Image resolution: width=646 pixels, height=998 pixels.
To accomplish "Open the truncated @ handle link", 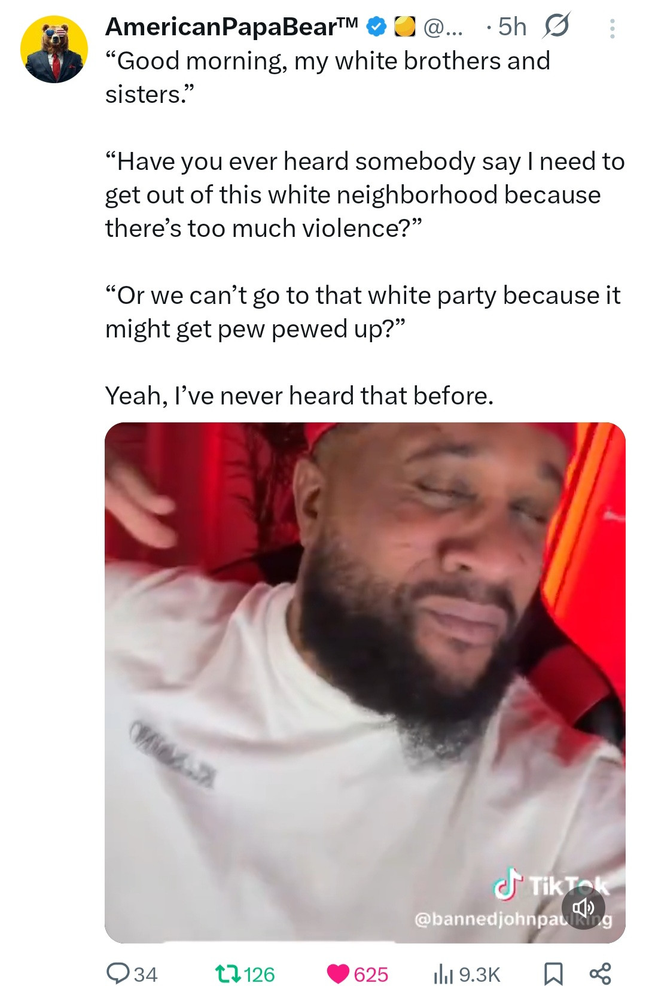I will coord(443,28).
